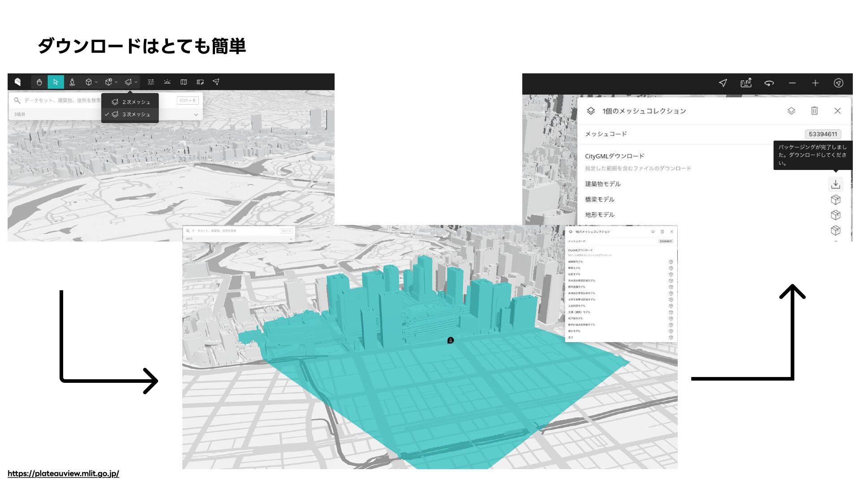
Task: Open the mesh tool dropdown arrow
Action: click(x=136, y=82)
